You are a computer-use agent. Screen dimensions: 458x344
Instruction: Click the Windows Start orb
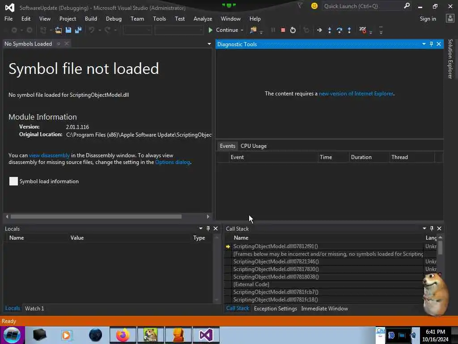12,335
